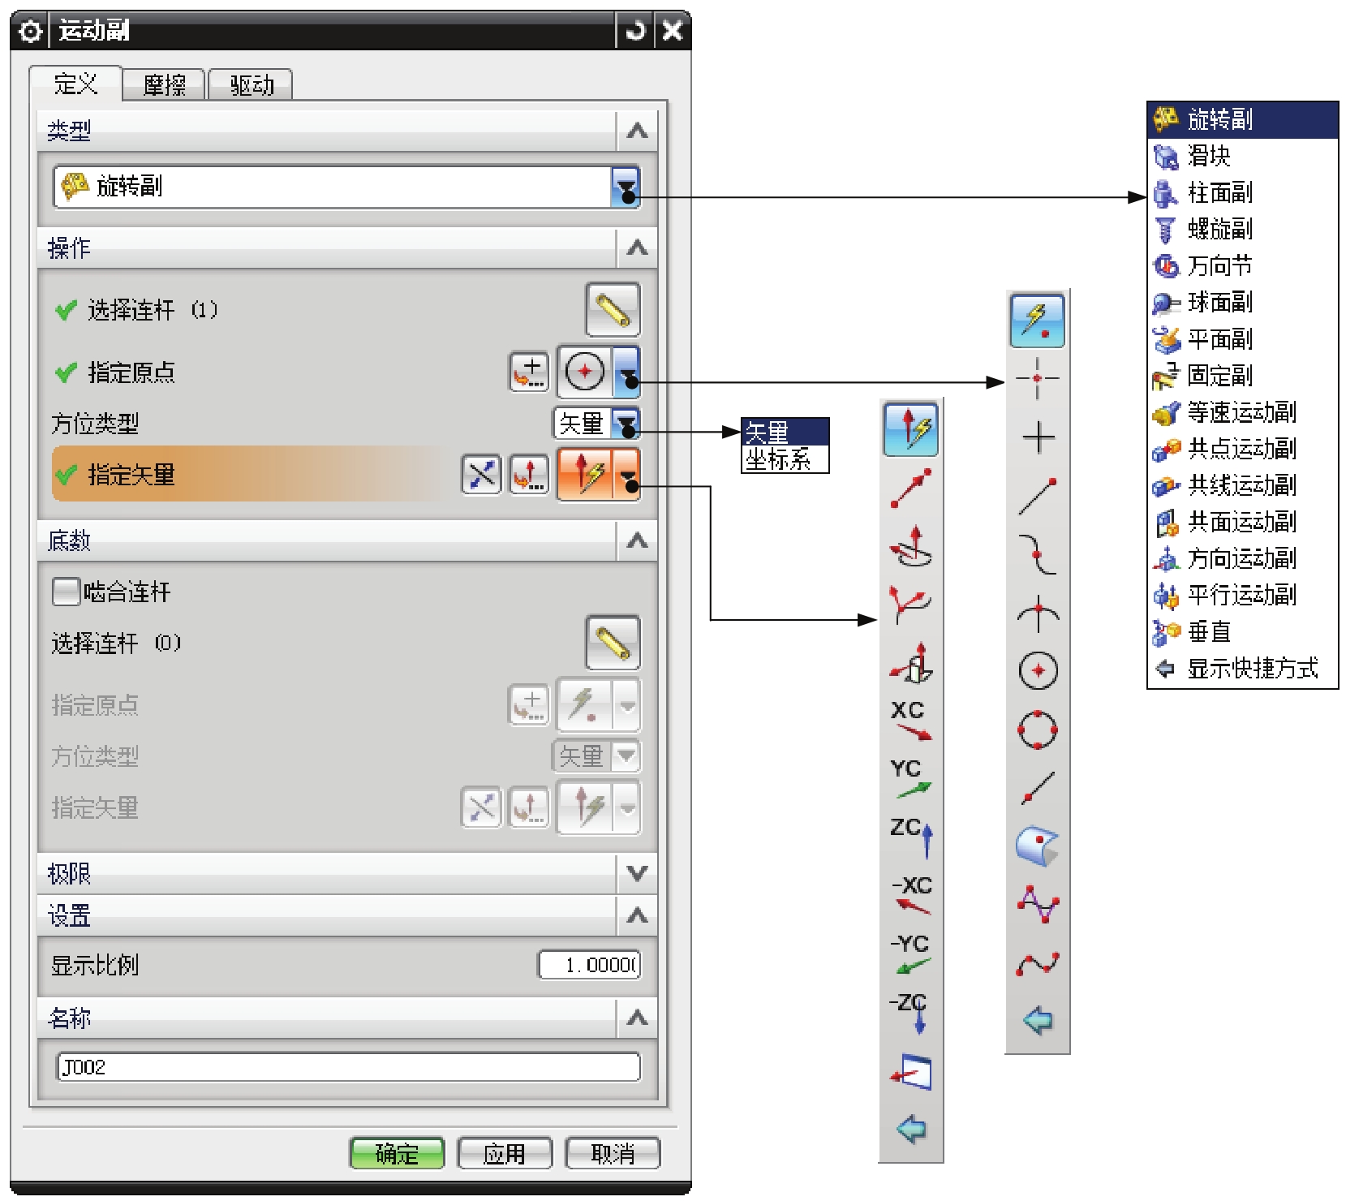Choose 球面副 from the joint type list
This screenshot has height=1201, width=1346.
tap(1242, 302)
